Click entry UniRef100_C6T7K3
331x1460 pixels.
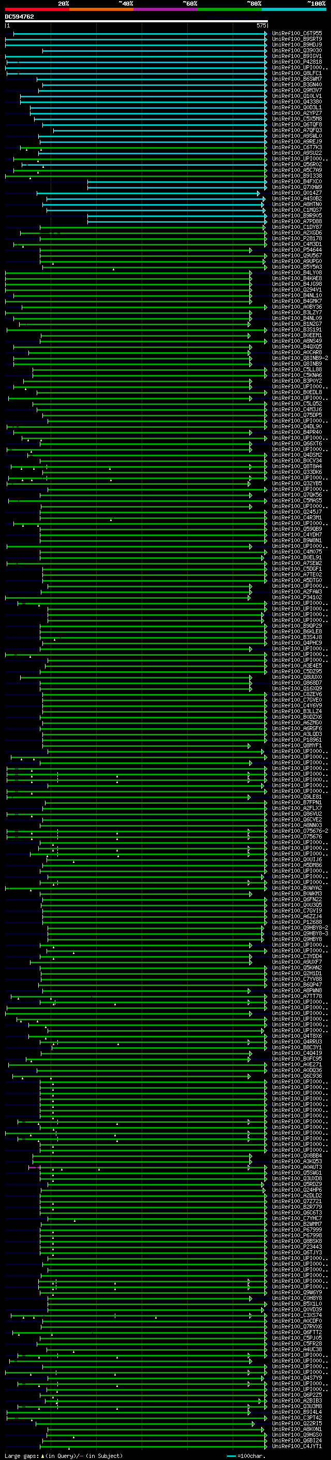pos(296,148)
